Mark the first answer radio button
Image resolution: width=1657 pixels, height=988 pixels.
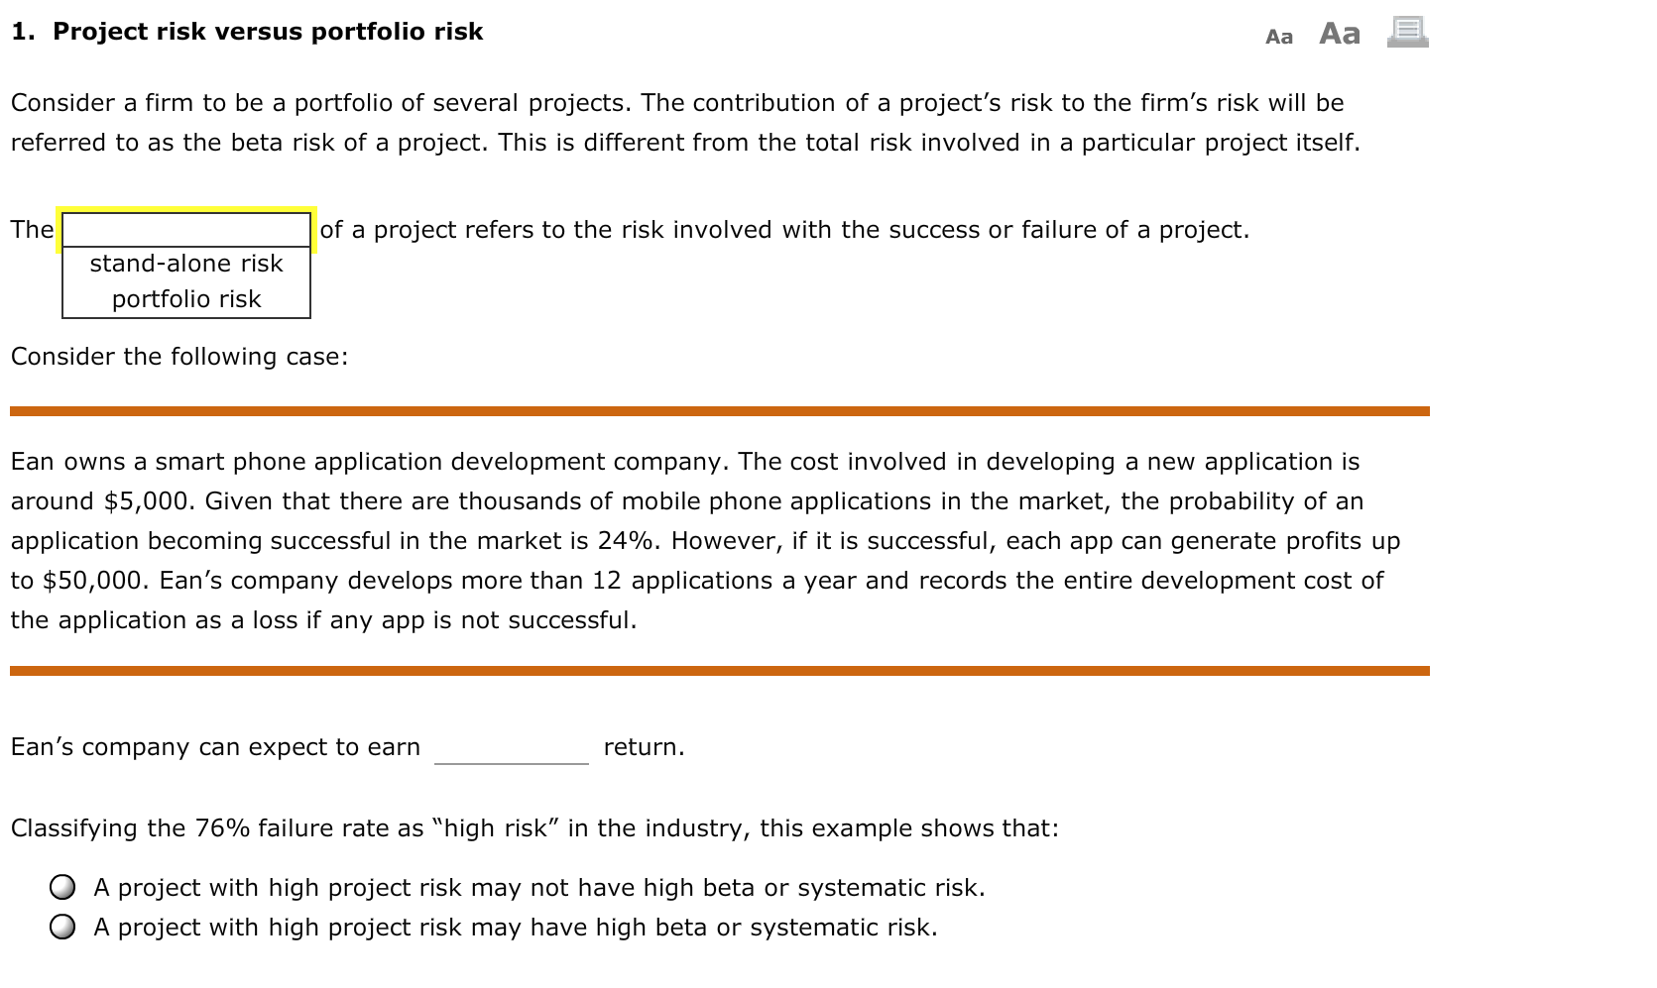[x=63, y=887]
